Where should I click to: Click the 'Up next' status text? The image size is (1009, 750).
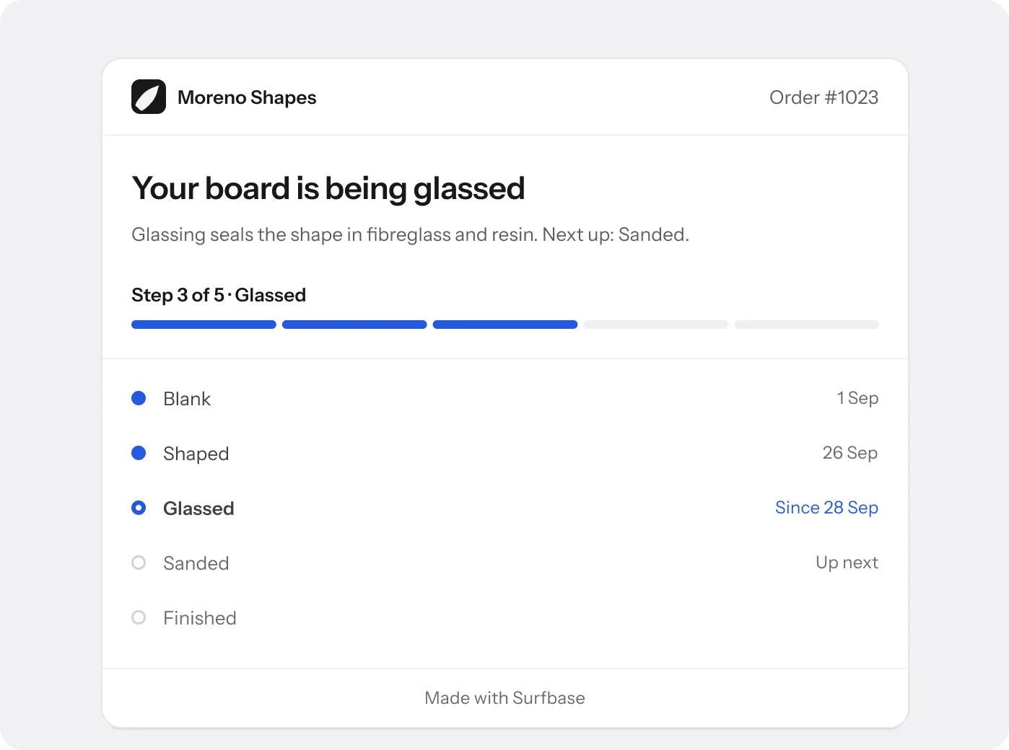click(847, 562)
